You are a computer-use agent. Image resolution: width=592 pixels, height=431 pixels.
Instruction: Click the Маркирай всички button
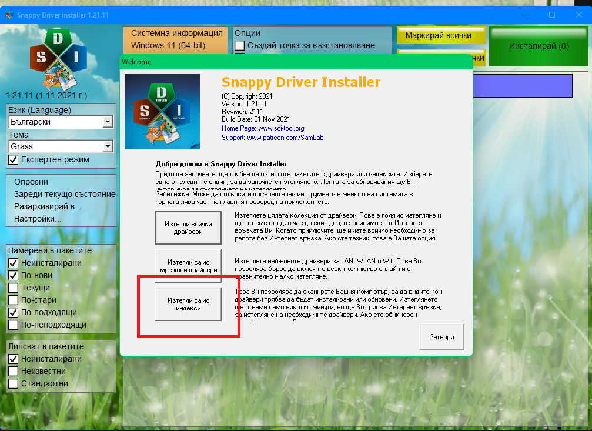point(441,35)
